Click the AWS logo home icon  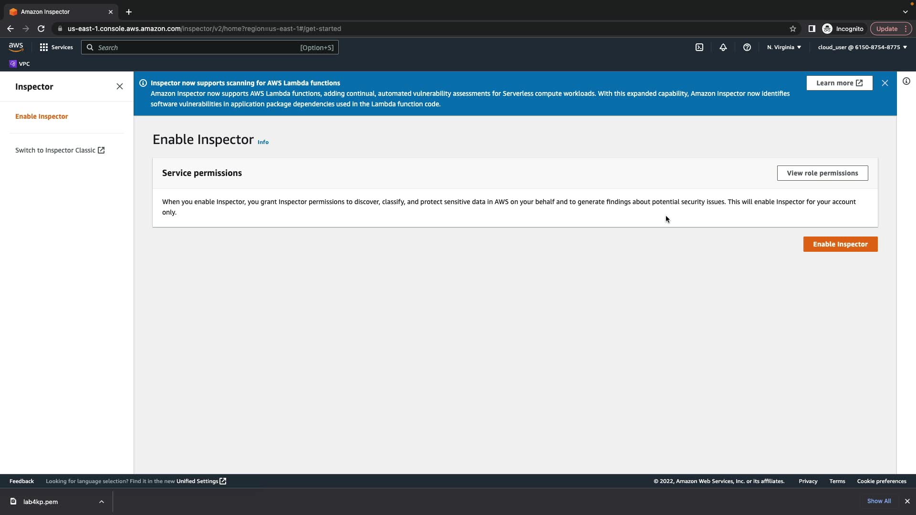pyautogui.click(x=16, y=47)
